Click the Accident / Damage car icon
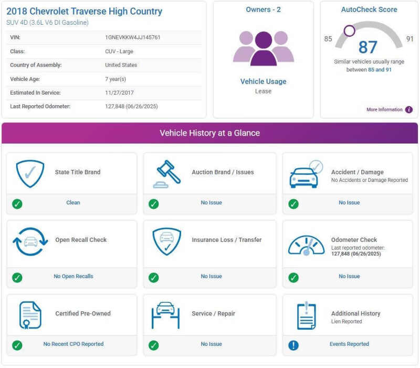 point(306,175)
